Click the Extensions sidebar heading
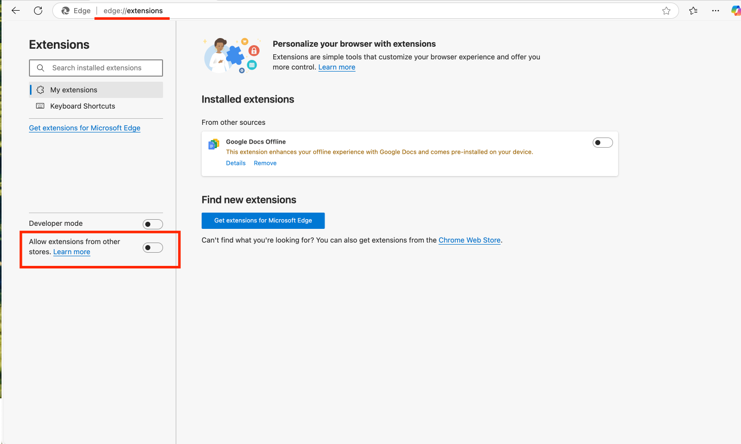The height and width of the screenshot is (444, 741). click(x=59, y=45)
